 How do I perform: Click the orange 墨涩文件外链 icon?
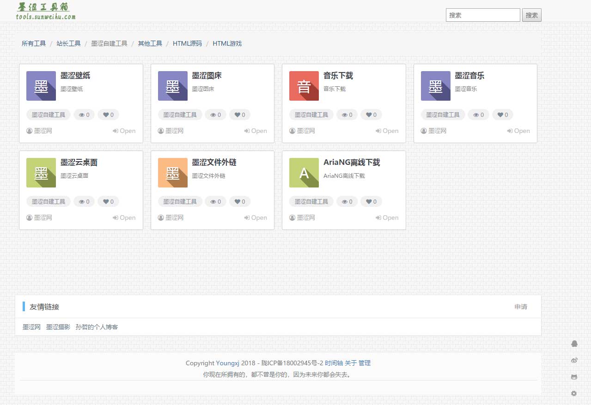172,173
